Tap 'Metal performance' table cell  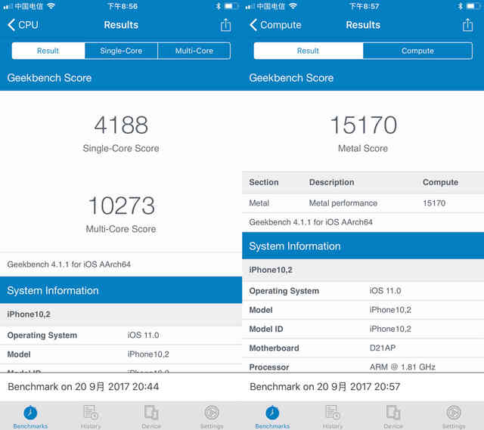343,203
